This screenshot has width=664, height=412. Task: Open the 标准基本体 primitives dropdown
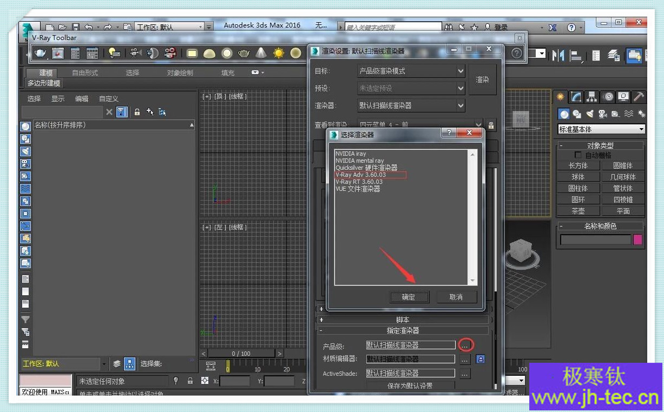pos(602,129)
